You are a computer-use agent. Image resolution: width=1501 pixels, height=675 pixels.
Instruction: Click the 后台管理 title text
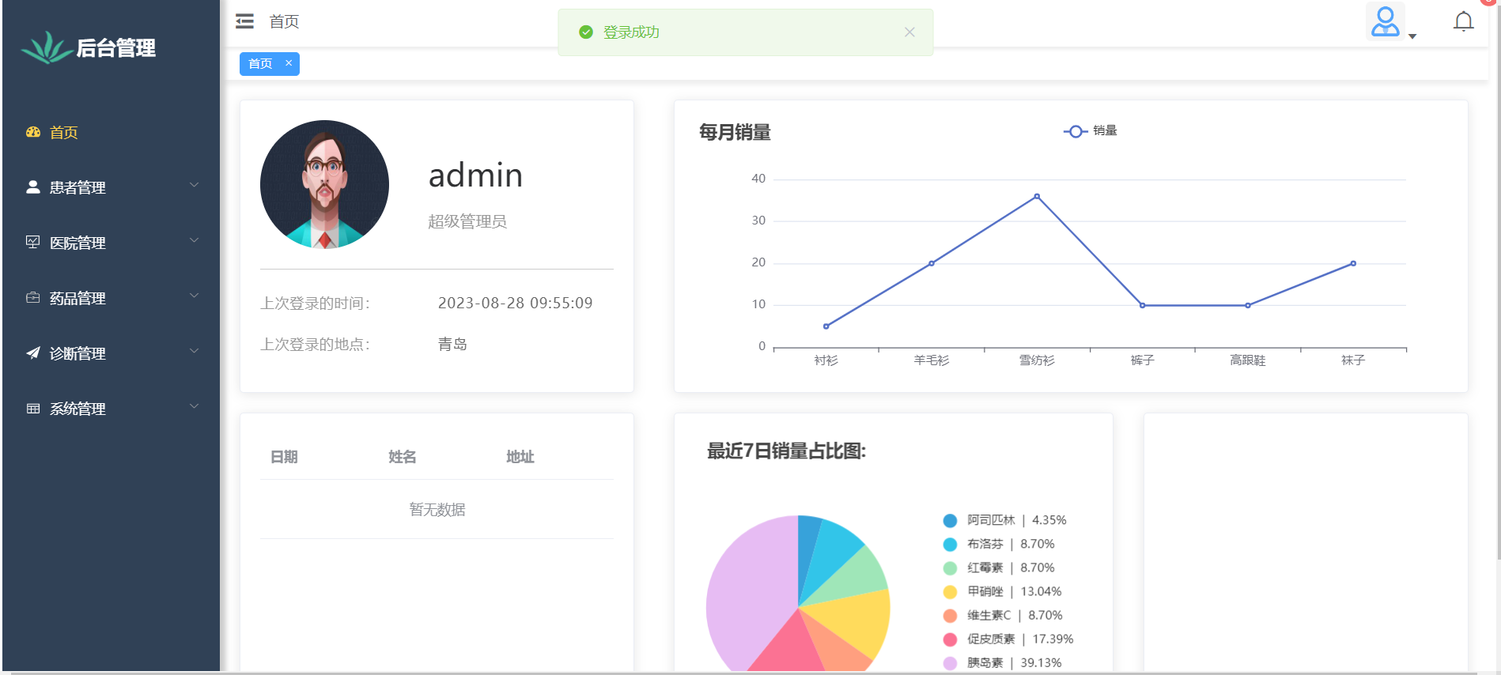coord(115,48)
